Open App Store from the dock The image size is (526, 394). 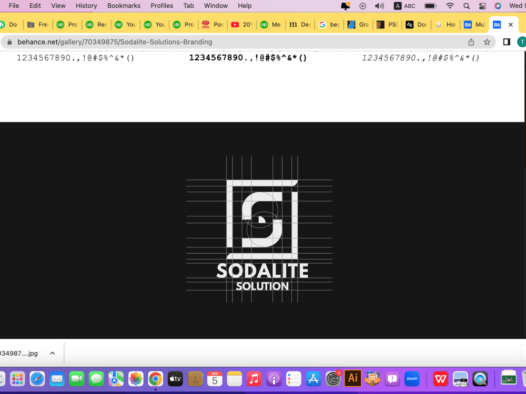click(x=313, y=379)
